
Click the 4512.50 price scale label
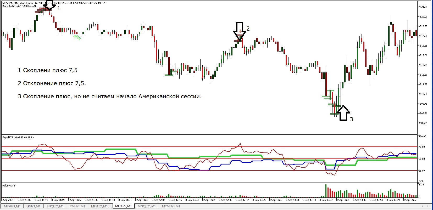423,75
